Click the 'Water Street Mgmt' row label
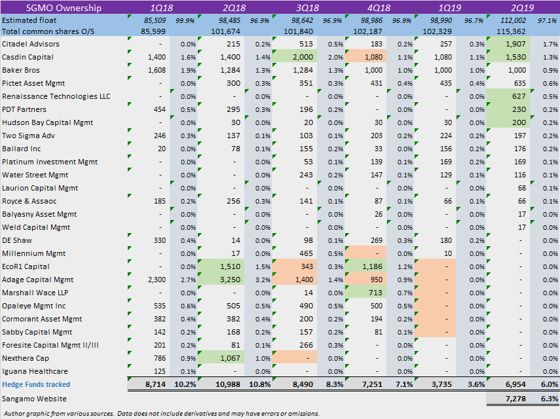Viewport: 560px width, 419px height. (x=35, y=175)
